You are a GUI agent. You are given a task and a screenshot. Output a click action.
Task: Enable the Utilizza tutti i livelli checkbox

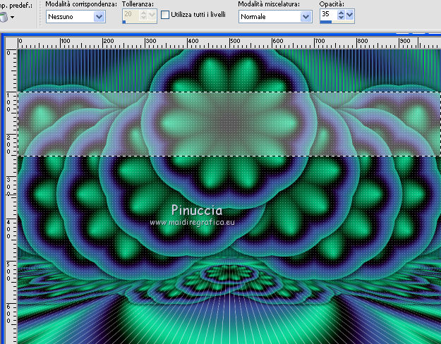[165, 15]
